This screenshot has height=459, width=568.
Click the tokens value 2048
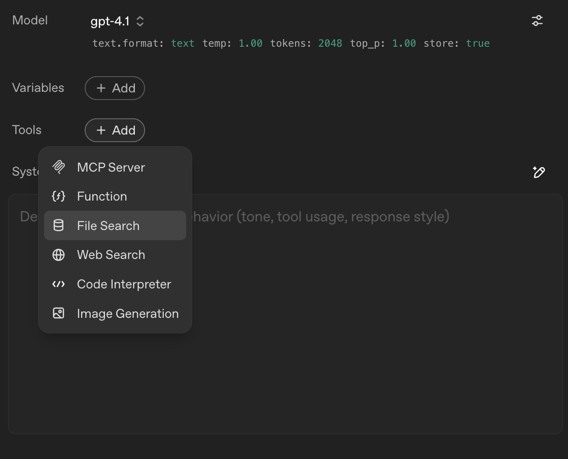[330, 44]
